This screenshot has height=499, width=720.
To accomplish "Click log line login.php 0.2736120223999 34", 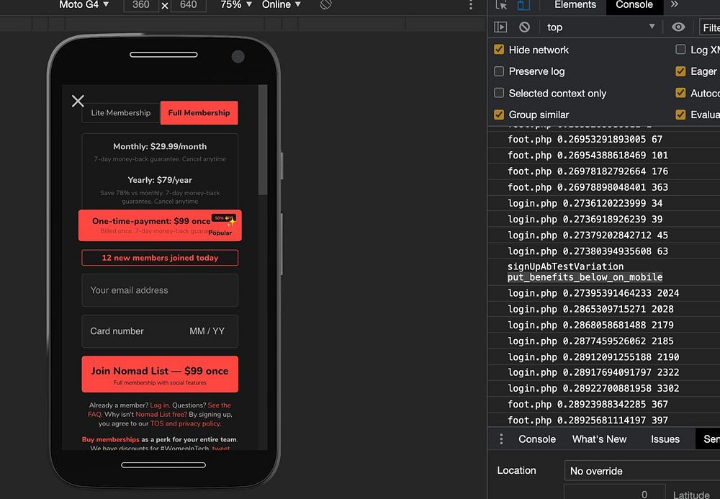I will click(x=585, y=203).
